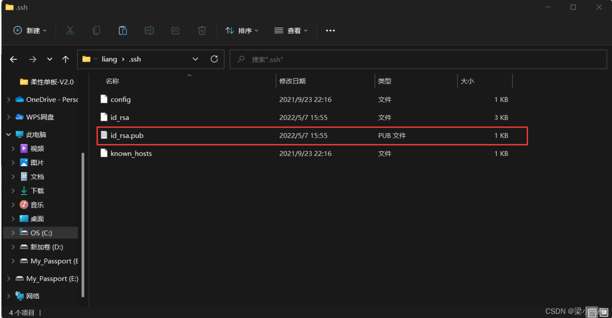
Task: Collapse the 此电脑 tree node
Action: (9, 135)
